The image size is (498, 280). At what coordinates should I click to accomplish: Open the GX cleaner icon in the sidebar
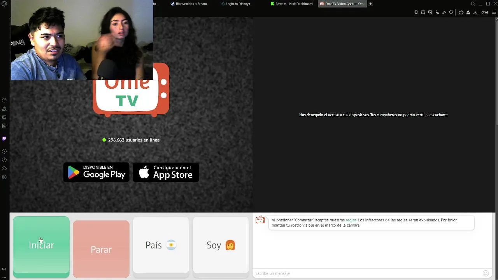click(4, 109)
